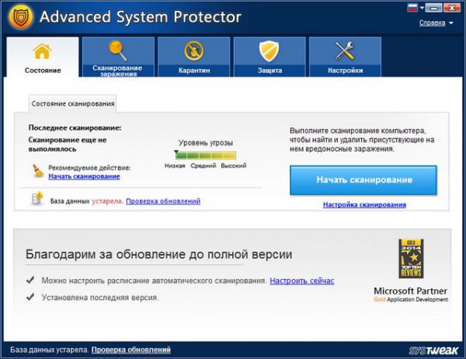This screenshot has width=466, height=359.
Task: Open the Настройки tab
Action: click(345, 57)
